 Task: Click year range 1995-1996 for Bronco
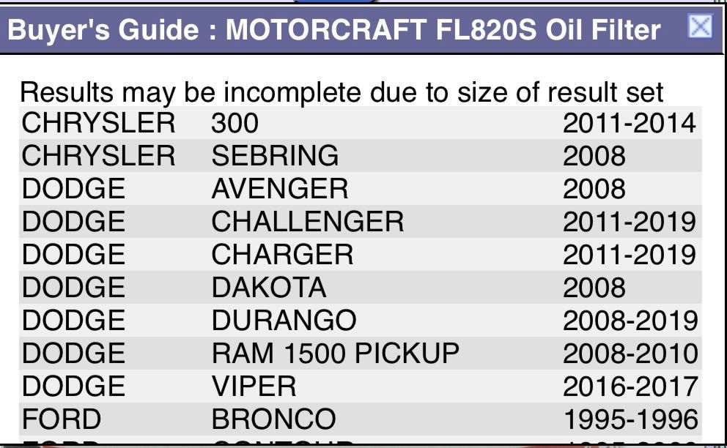pyautogui.click(x=630, y=419)
